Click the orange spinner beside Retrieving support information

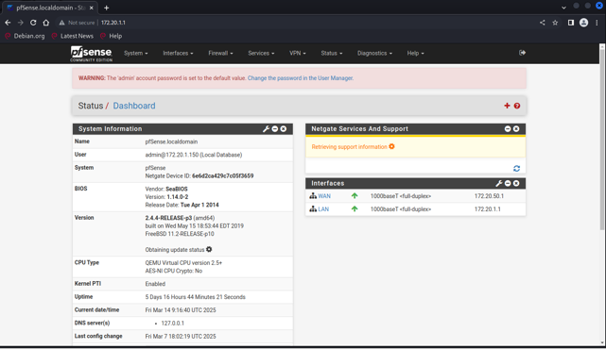(x=391, y=146)
